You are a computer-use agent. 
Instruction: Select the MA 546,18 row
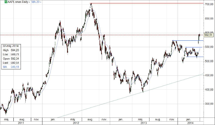(x=11, y=67)
